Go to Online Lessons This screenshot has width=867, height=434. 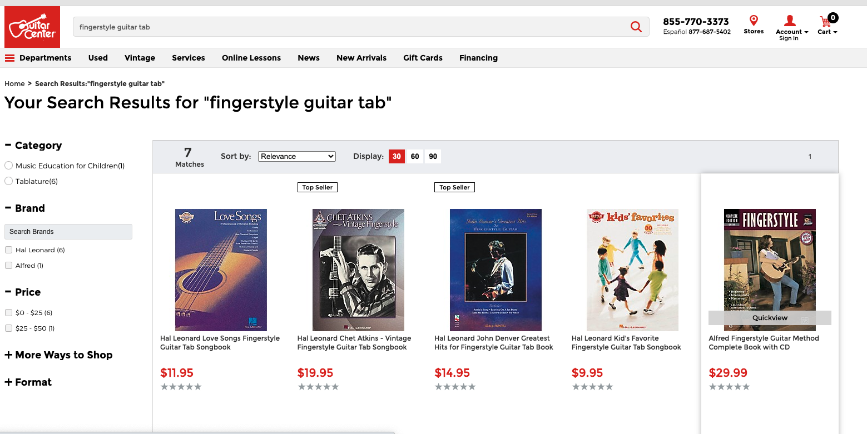(x=251, y=58)
